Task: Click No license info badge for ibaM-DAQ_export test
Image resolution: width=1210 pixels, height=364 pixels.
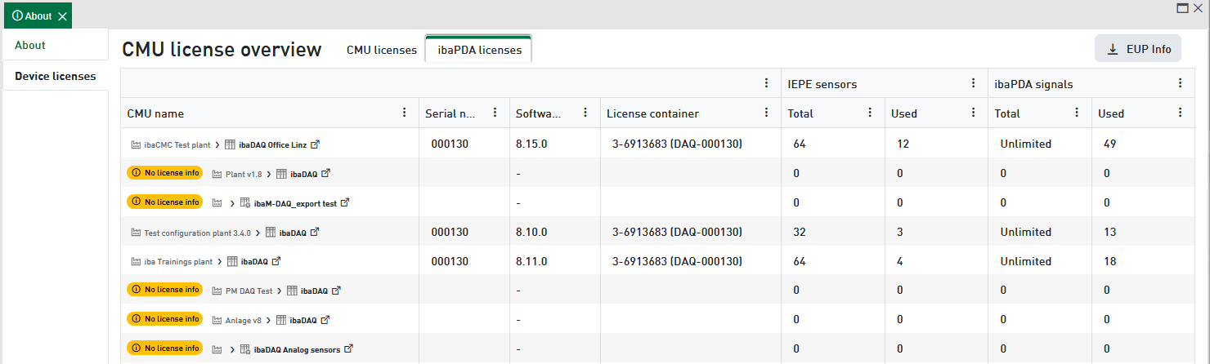Action: 164,202
